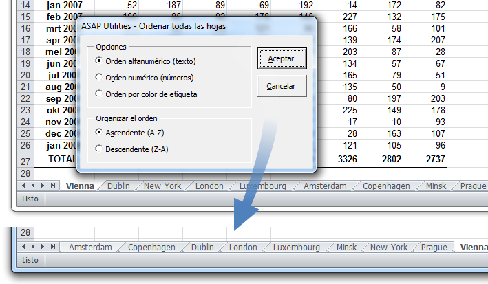Select Ascendente (A-Z) order

[129, 133]
